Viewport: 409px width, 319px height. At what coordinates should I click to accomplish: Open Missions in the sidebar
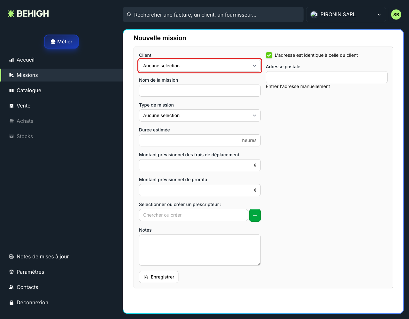click(61, 75)
